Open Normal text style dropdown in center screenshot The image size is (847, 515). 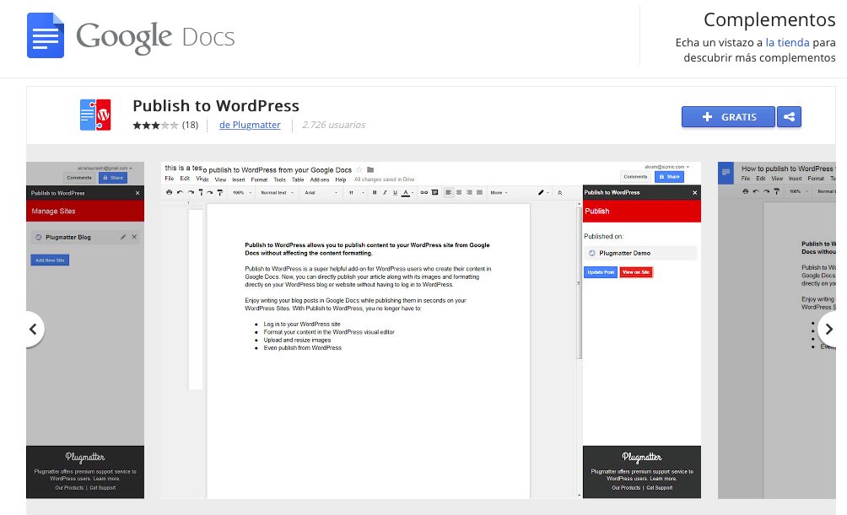click(277, 193)
